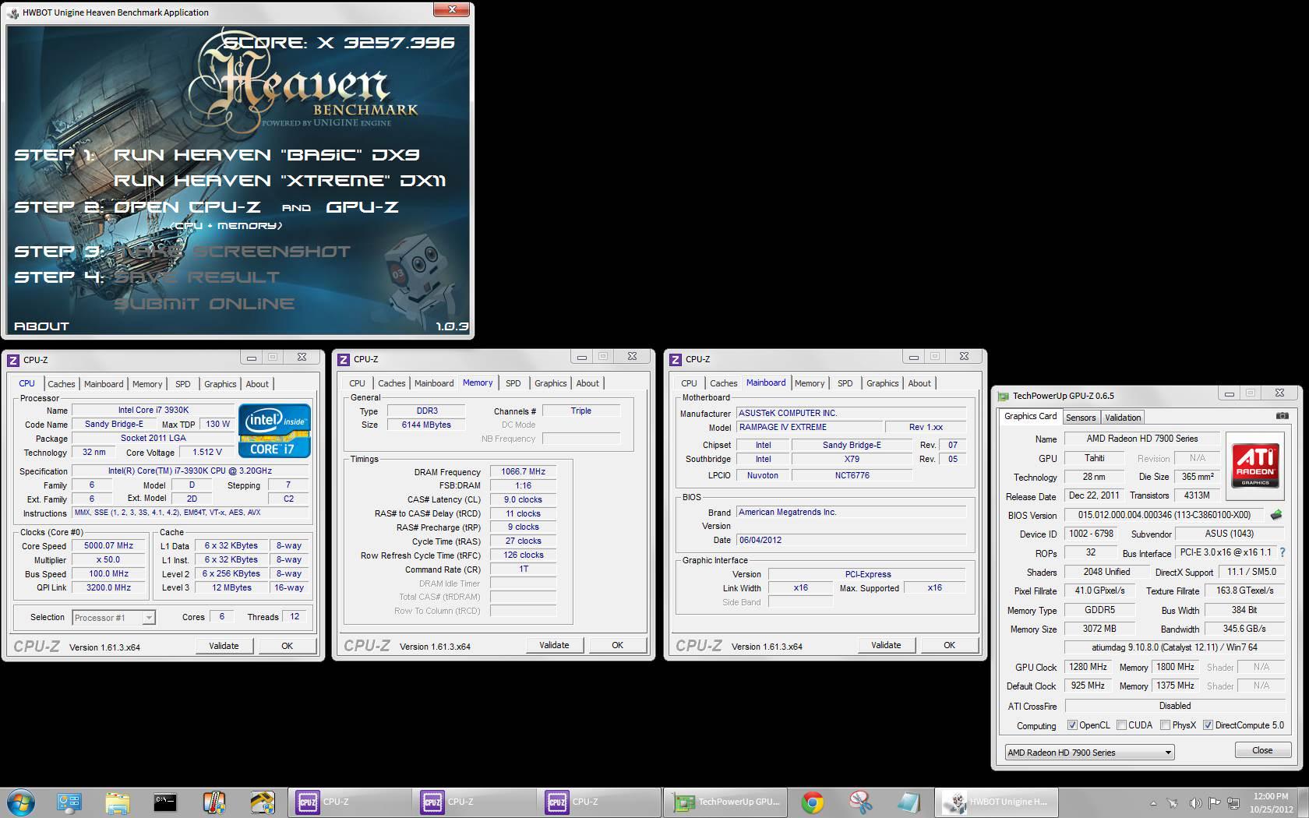Click the CAS# Latency value 9.0 clocks
The image size is (1309, 818).
523,499
